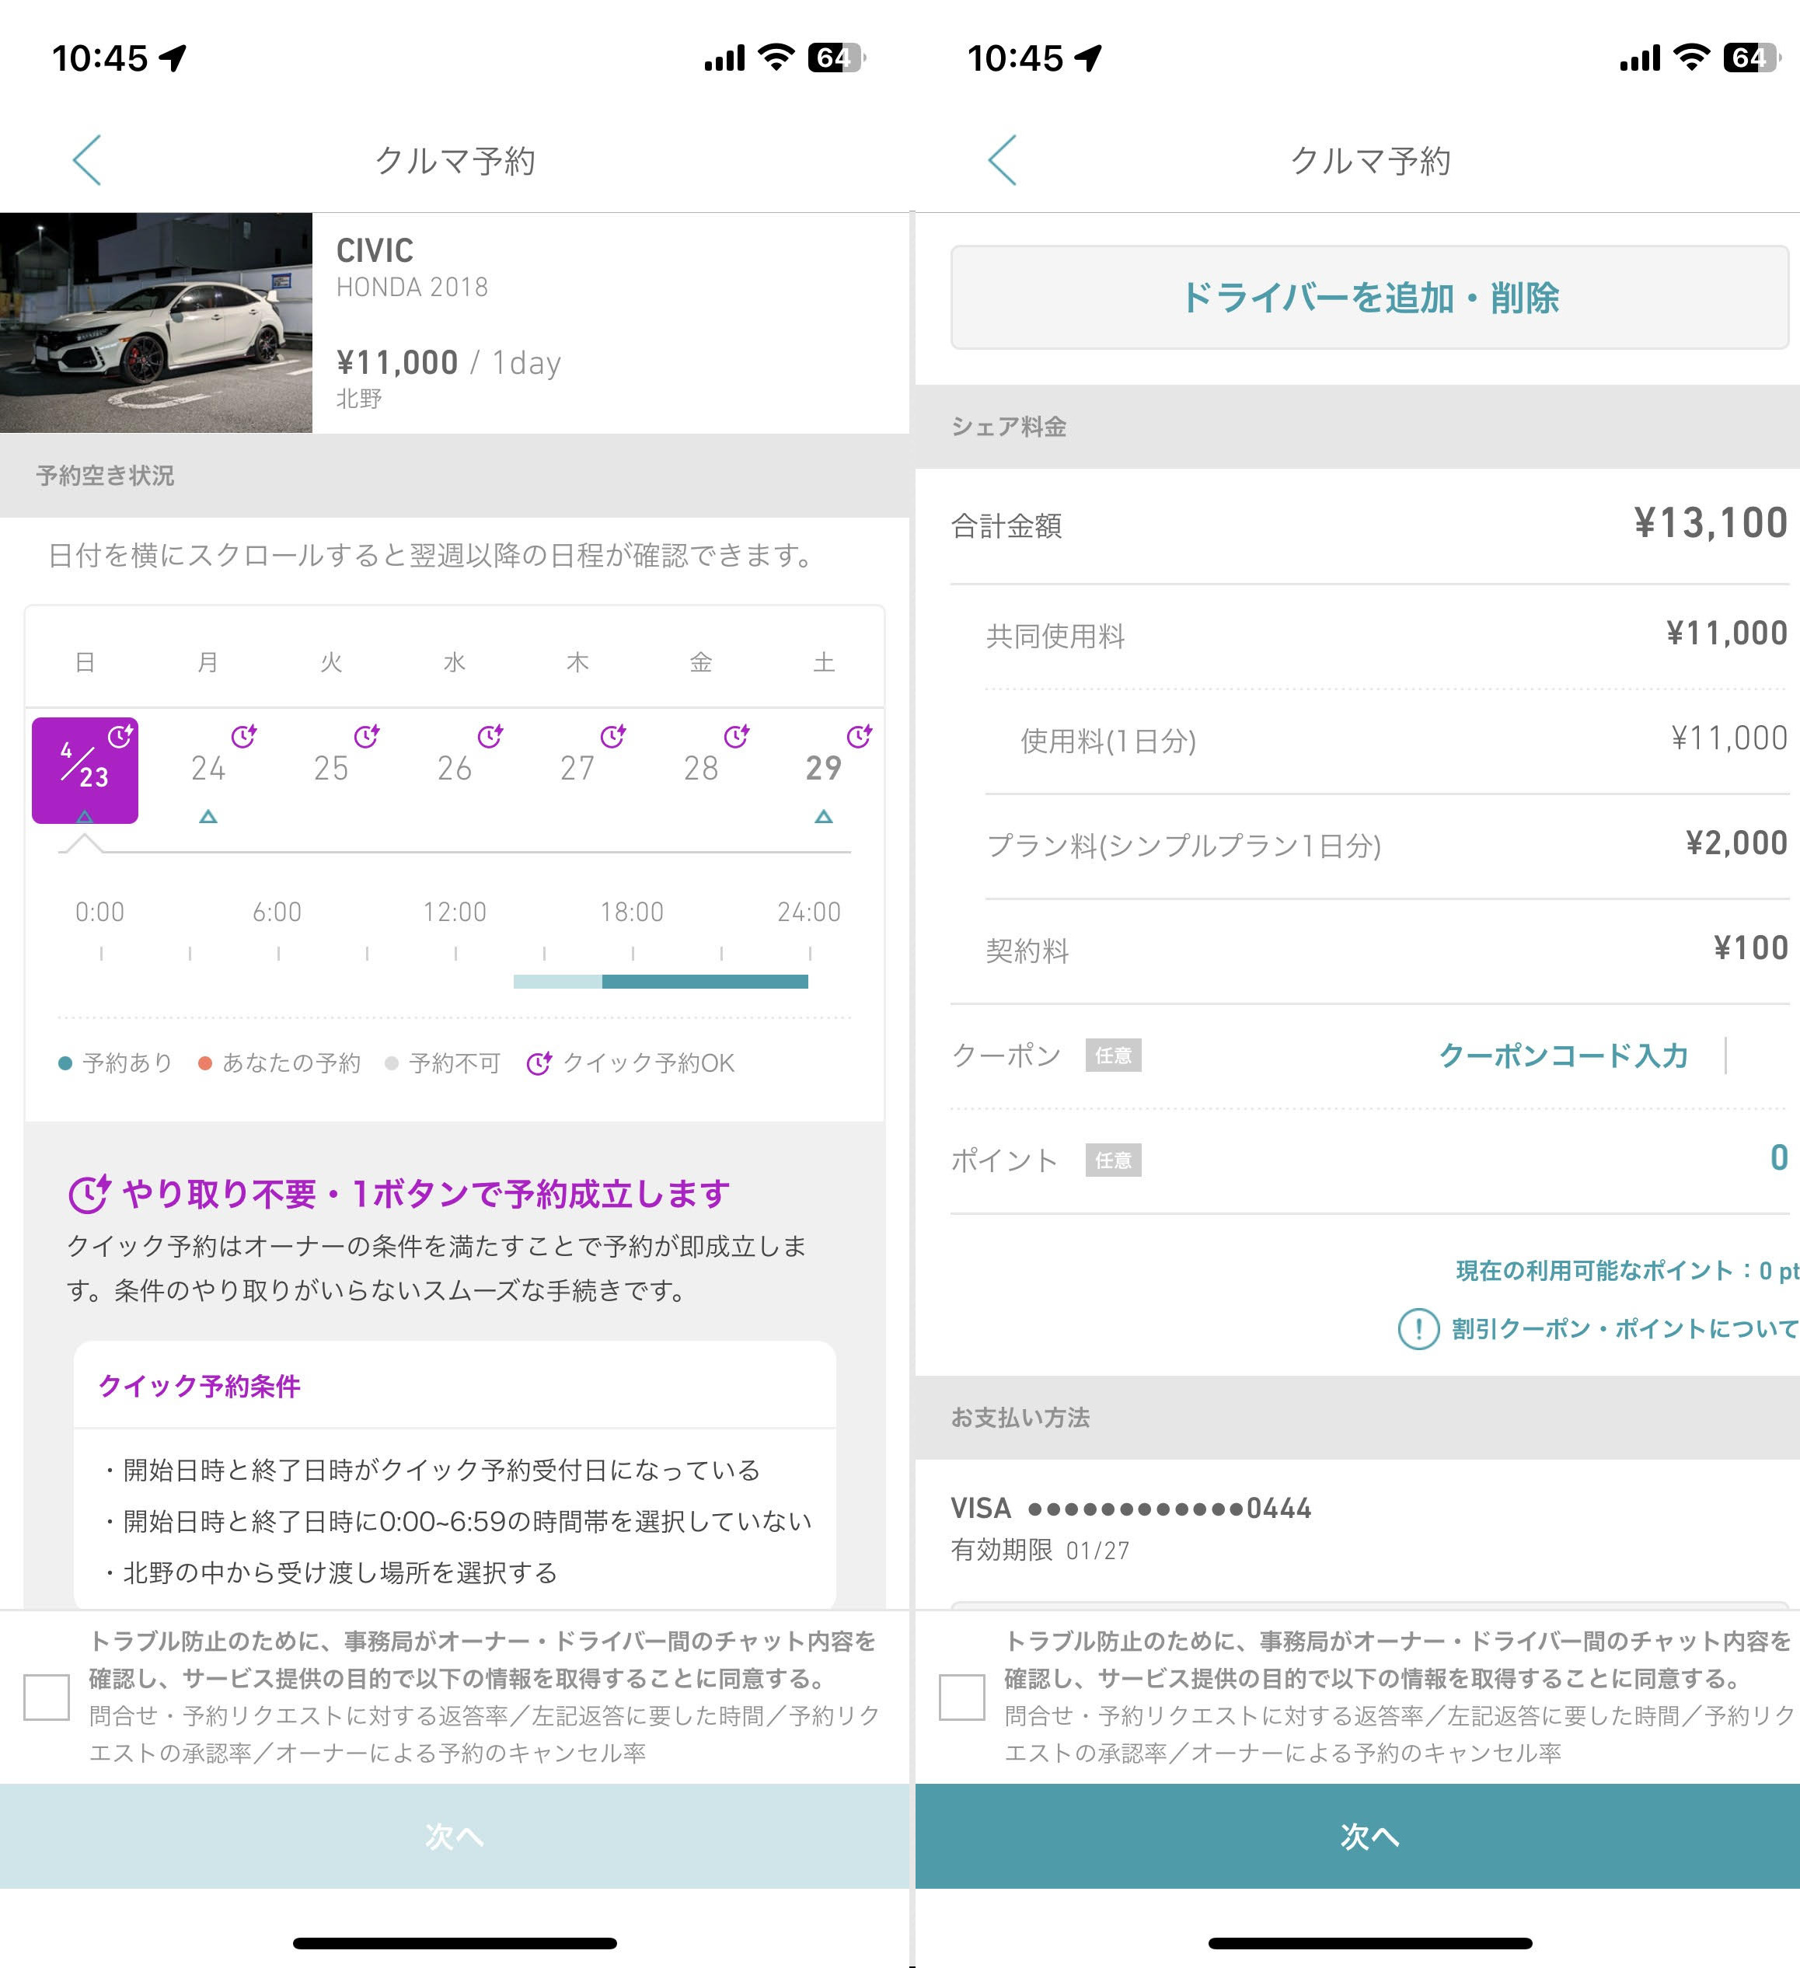The image size is (1800, 1968).
Task: Select date 28 in the calendar
Action: pos(701,768)
